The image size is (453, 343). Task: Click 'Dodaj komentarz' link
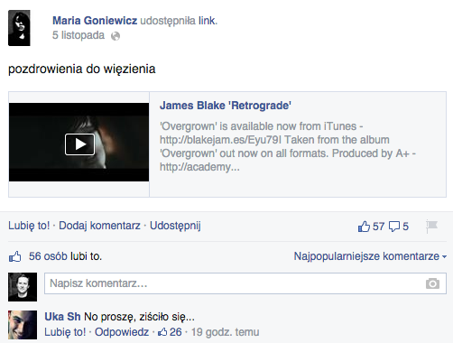[x=99, y=226]
